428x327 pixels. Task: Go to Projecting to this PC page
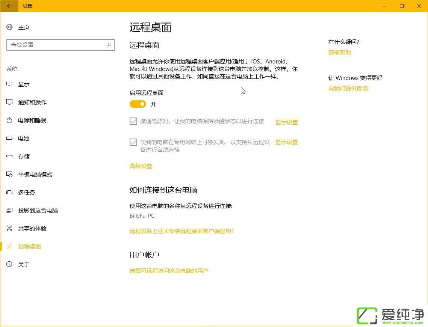38,211
